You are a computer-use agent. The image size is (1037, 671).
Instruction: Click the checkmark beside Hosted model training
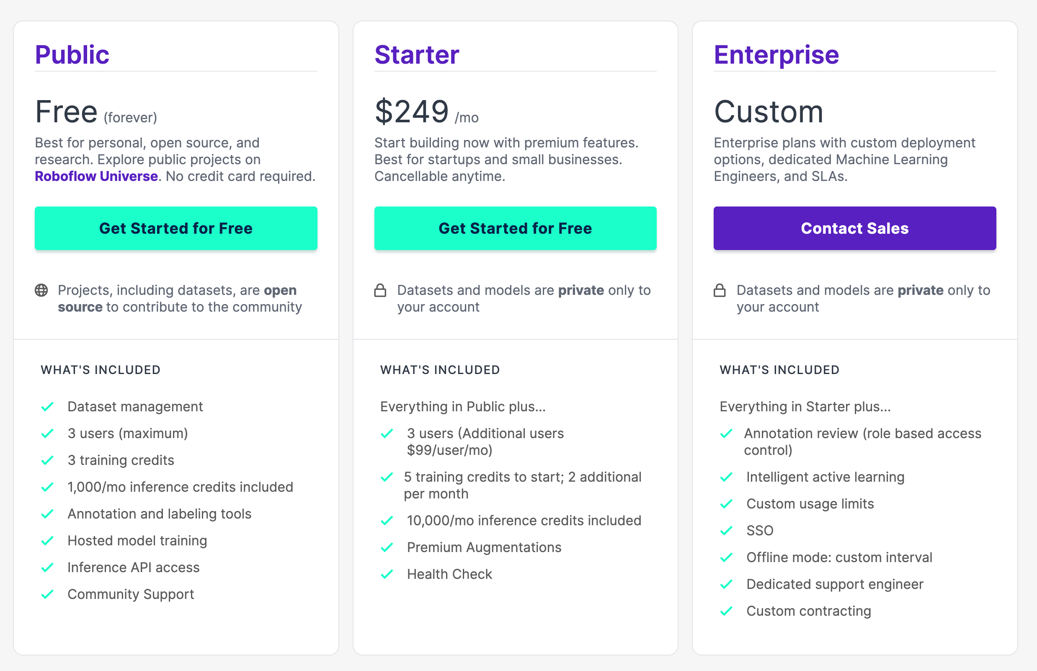47,541
